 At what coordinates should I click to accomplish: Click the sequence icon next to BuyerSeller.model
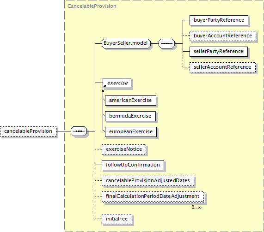[167, 44]
